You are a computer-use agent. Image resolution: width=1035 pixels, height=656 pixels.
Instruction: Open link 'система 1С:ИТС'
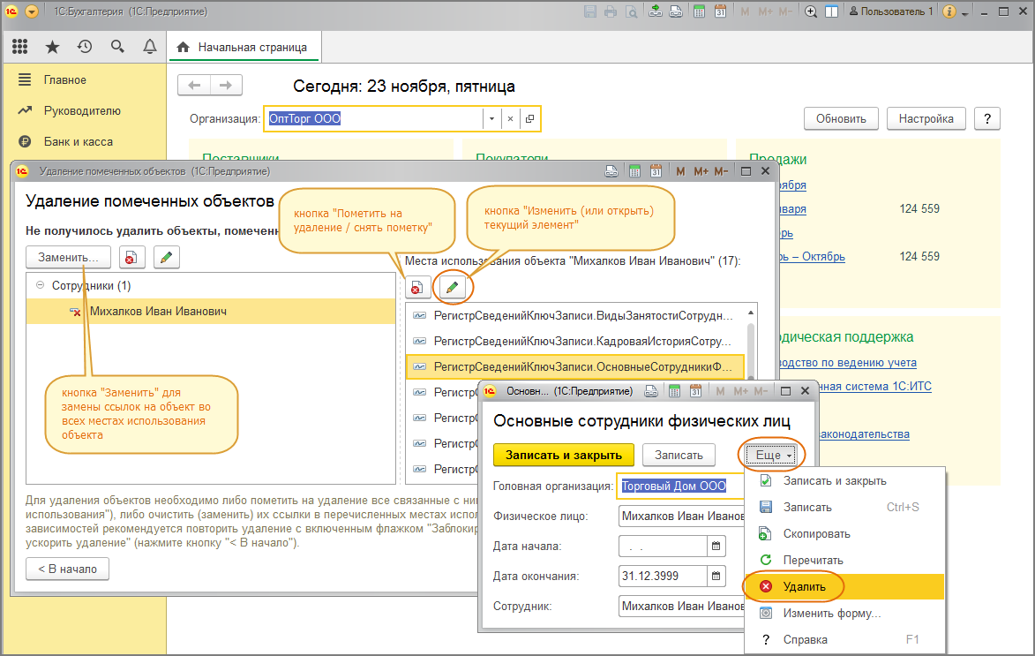point(874,386)
